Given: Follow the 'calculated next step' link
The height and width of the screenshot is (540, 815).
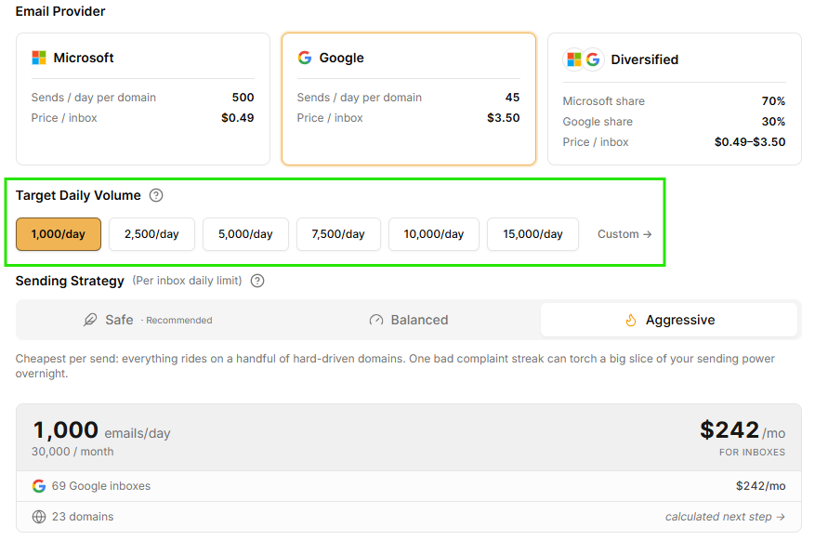Looking at the screenshot, I should pyautogui.click(x=725, y=517).
